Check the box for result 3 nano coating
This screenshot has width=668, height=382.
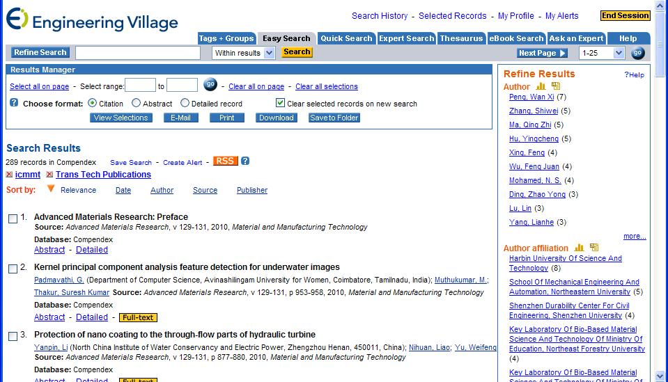click(x=13, y=336)
